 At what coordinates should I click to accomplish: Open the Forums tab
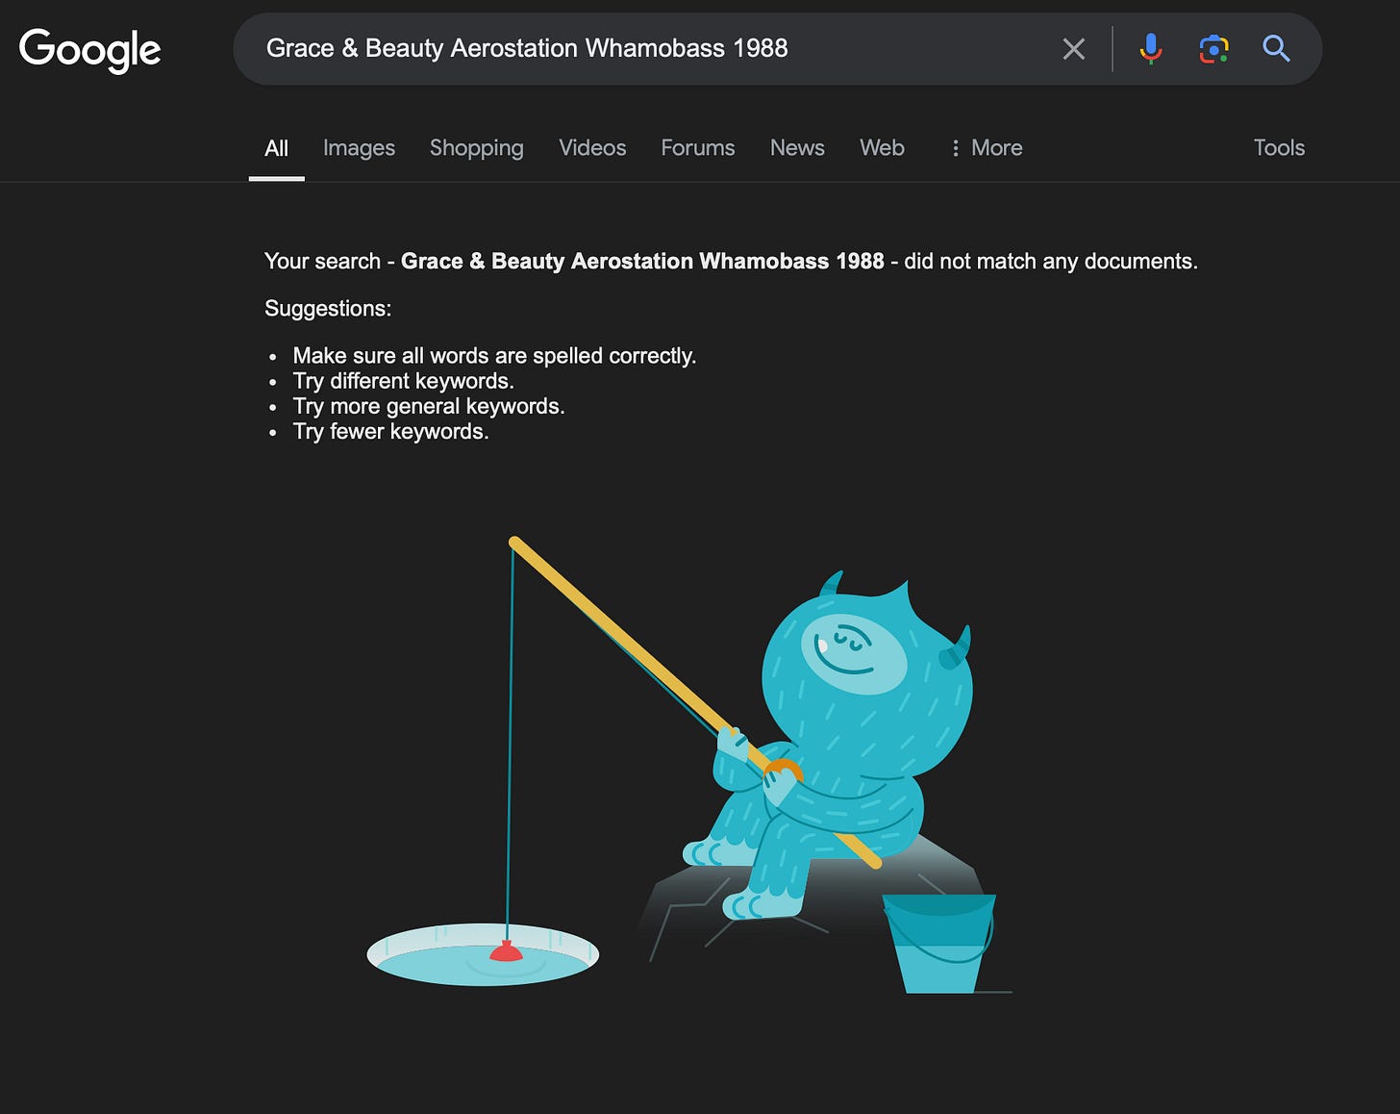tap(697, 148)
